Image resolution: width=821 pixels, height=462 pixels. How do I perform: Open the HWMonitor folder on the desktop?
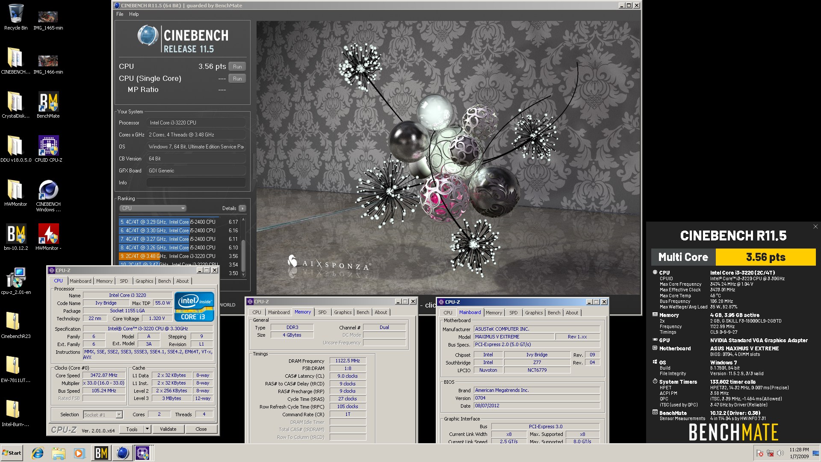(16, 193)
